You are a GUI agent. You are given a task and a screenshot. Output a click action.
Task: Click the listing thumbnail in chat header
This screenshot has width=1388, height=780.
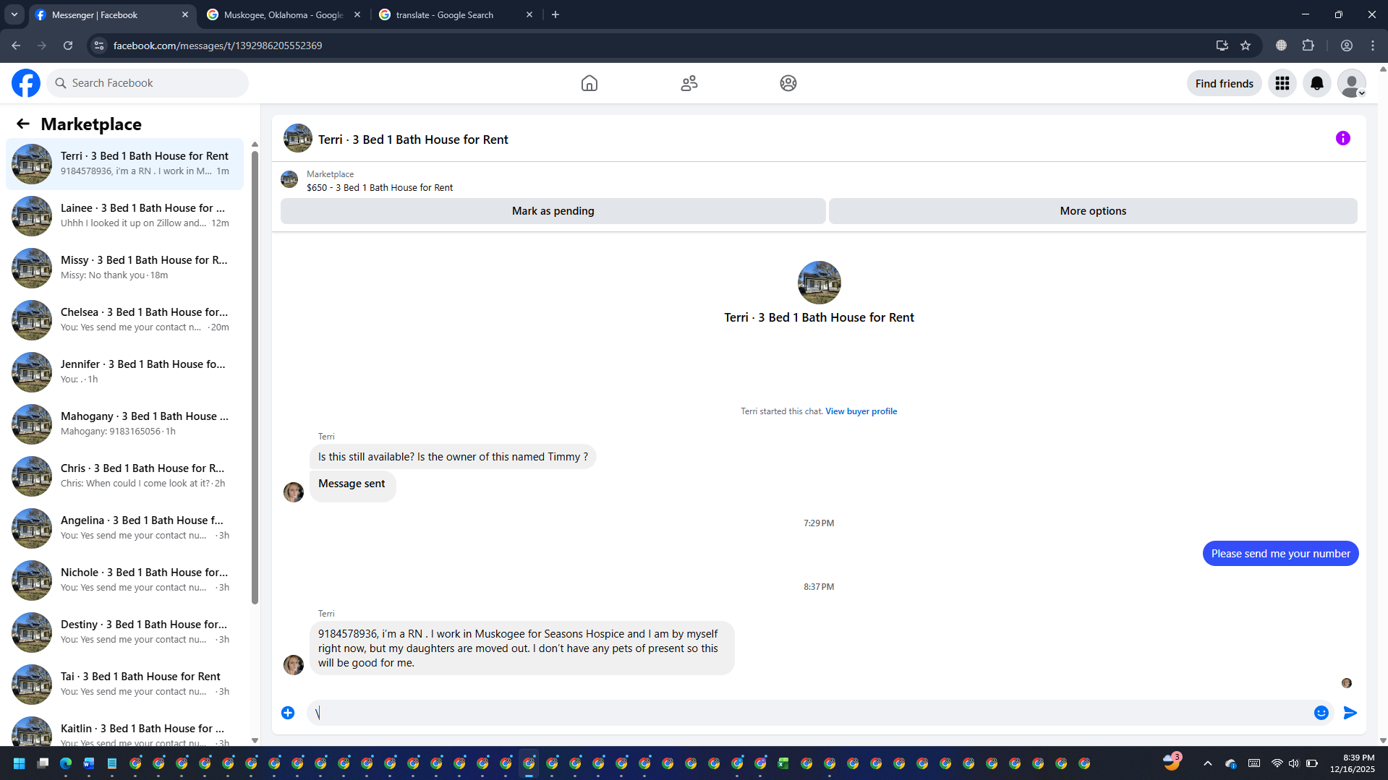coord(298,138)
